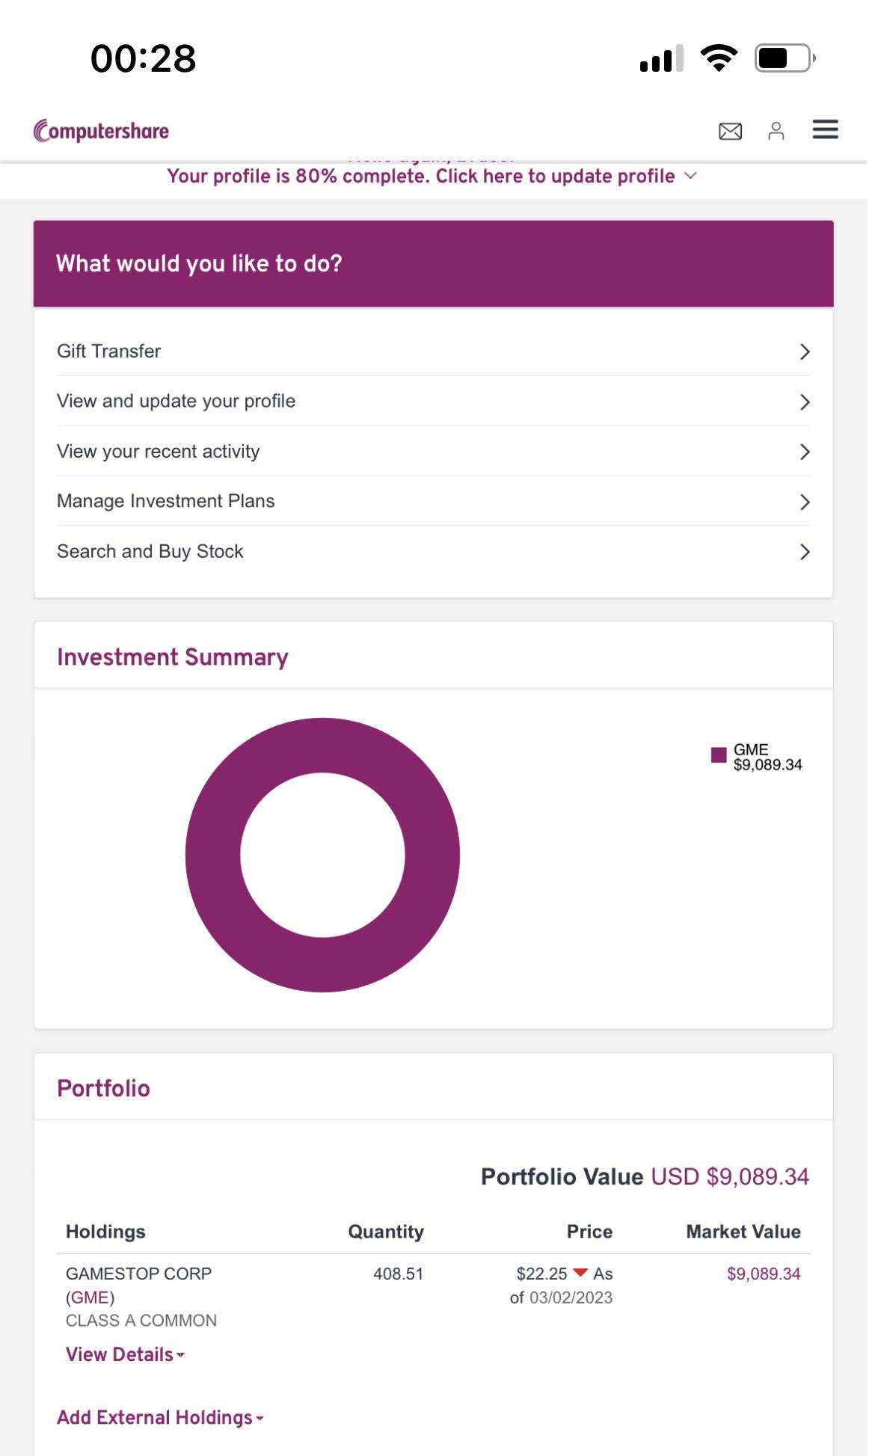Choose View and update your profile
This screenshot has height=1456, width=875.
click(176, 402)
